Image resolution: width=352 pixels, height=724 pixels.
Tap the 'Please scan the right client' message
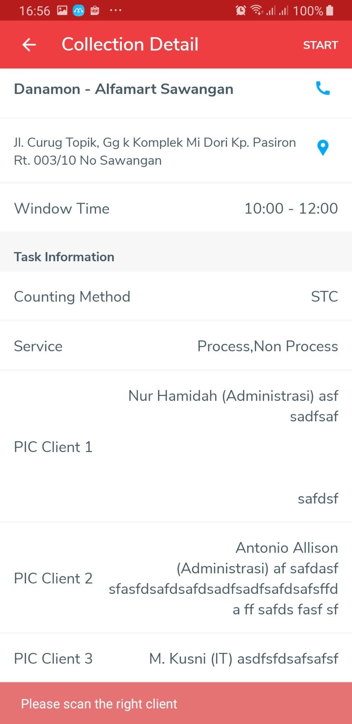point(99,703)
